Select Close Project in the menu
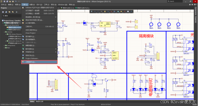Screen dimensions: 198x106 (39, 33)
